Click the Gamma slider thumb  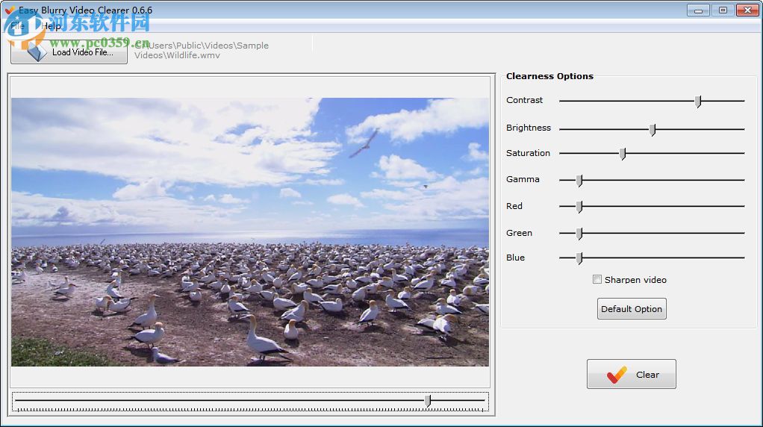[579, 180]
